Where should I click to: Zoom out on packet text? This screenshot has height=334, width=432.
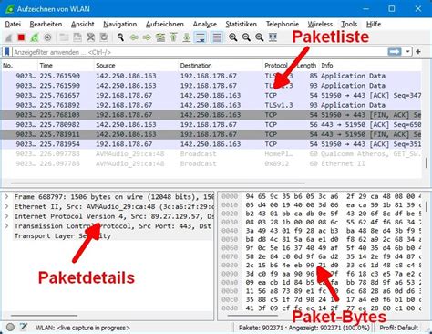(246, 37)
